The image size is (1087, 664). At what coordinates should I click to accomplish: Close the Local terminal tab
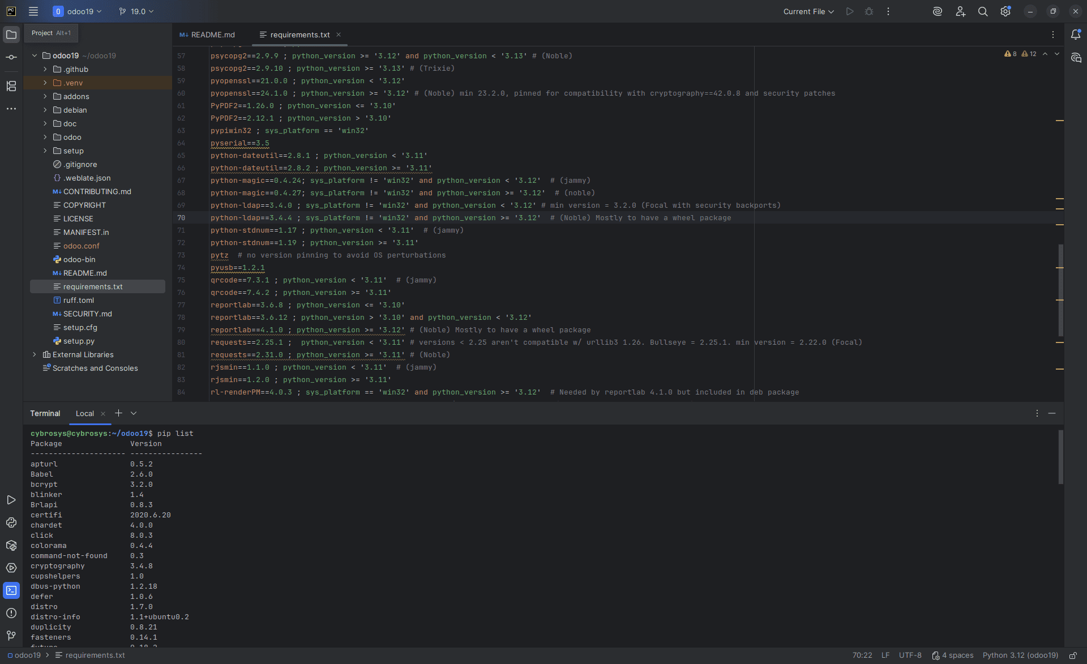tap(103, 414)
